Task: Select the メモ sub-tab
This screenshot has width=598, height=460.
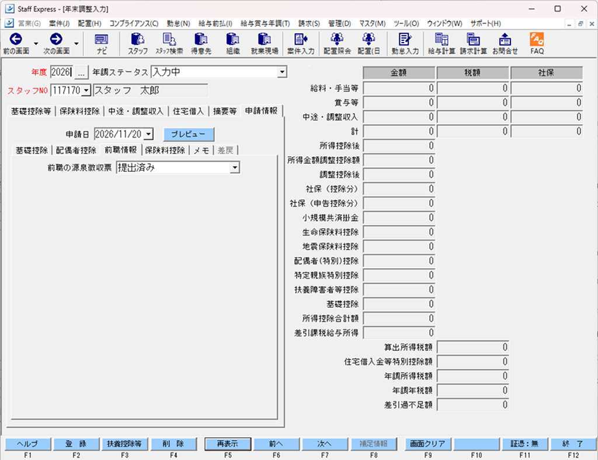Action: click(201, 150)
